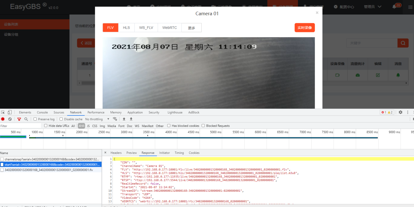The height and width of the screenshot is (207, 414).
Task: Select the WS filter type
Action: [x=137, y=126]
